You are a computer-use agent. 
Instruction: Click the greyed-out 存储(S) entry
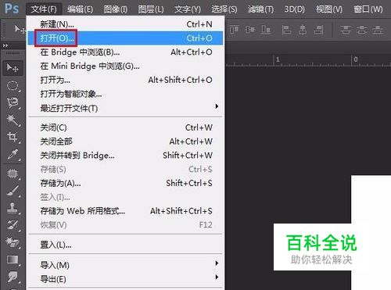coord(125,170)
